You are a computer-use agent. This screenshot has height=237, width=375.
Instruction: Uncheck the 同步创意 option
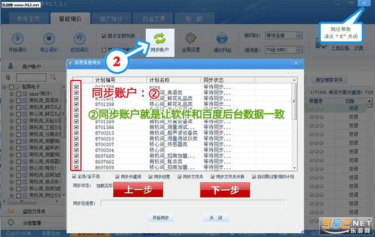pyautogui.click(x=151, y=177)
